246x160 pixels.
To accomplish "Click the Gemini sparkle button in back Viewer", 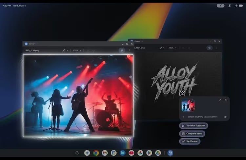I will [x=210, y=48].
